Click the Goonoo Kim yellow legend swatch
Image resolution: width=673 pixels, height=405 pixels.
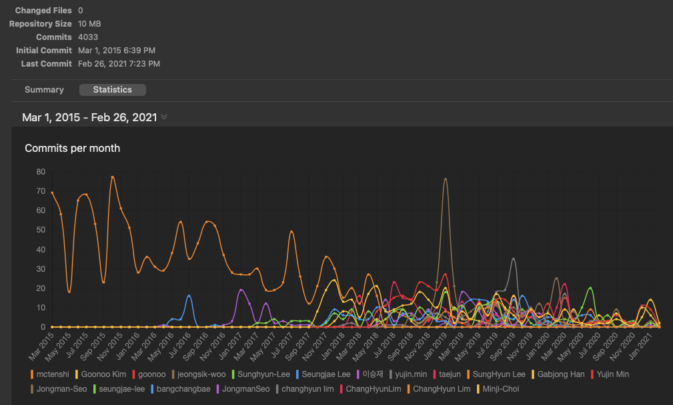click(77, 374)
